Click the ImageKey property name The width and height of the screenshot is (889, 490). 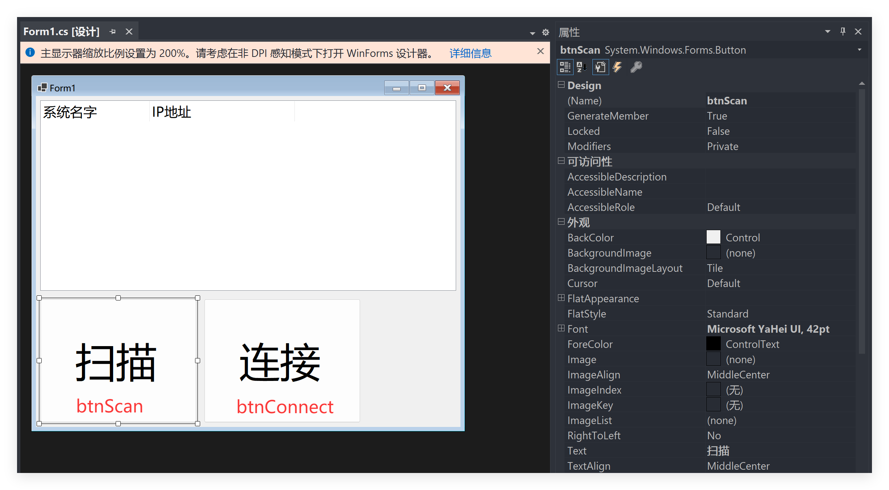[590, 405]
